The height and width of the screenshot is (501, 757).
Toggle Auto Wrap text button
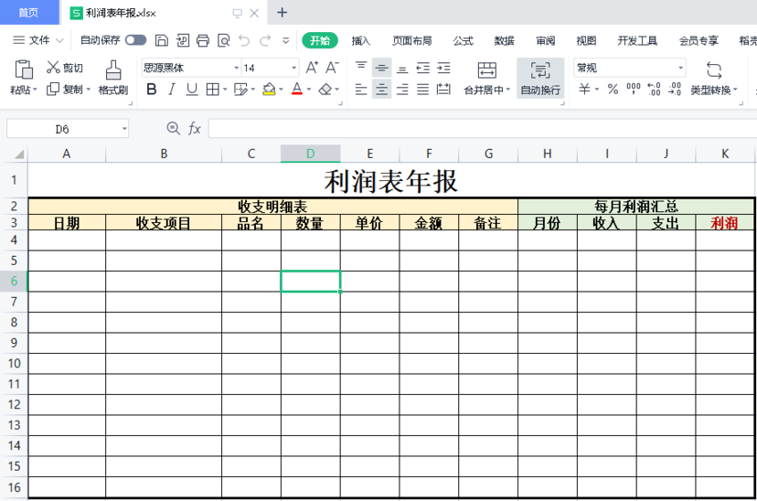click(x=540, y=79)
